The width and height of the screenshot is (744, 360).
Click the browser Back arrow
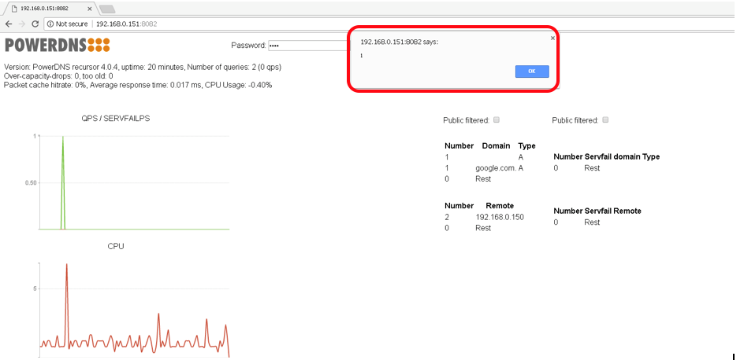(9, 24)
